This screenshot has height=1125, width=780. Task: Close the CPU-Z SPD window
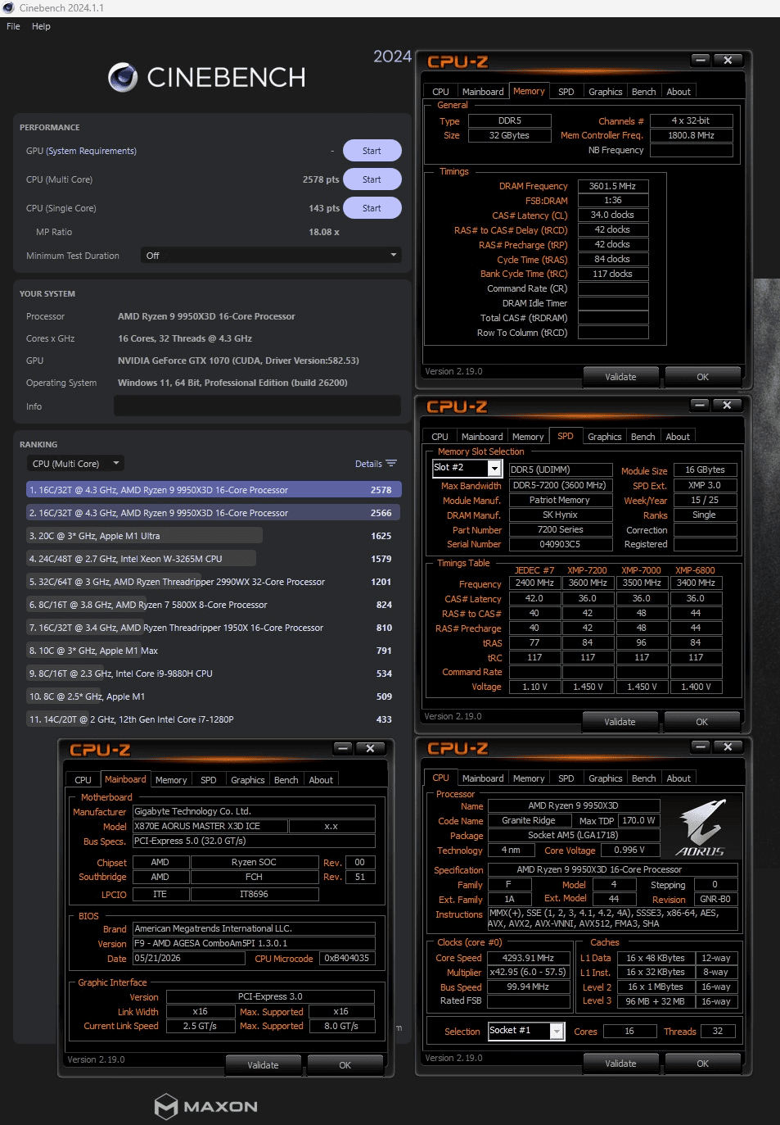(727, 405)
